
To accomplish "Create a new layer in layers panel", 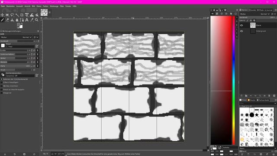I will pyautogui.click(x=242, y=96).
